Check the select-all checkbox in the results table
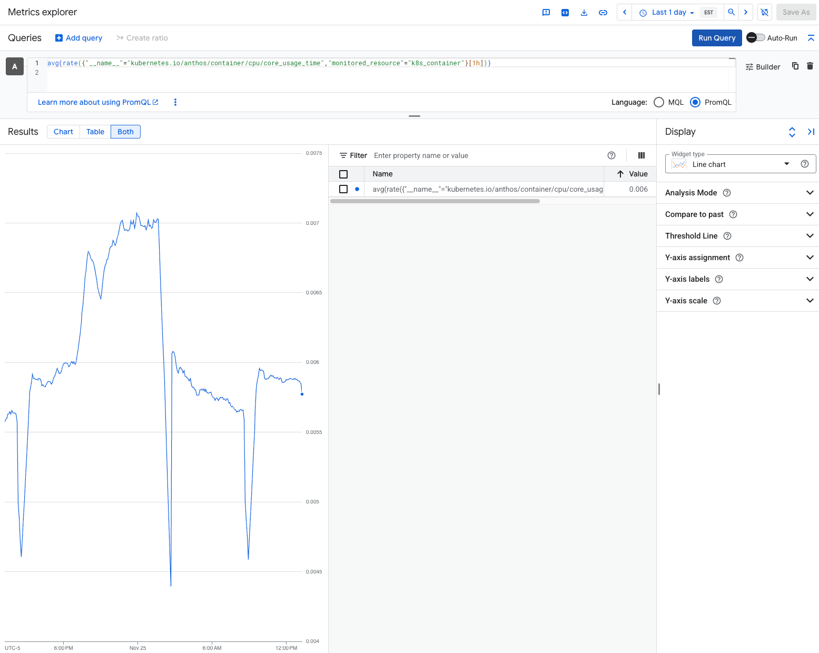The height and width of the screenshot is (653, 819). (343, 174)
